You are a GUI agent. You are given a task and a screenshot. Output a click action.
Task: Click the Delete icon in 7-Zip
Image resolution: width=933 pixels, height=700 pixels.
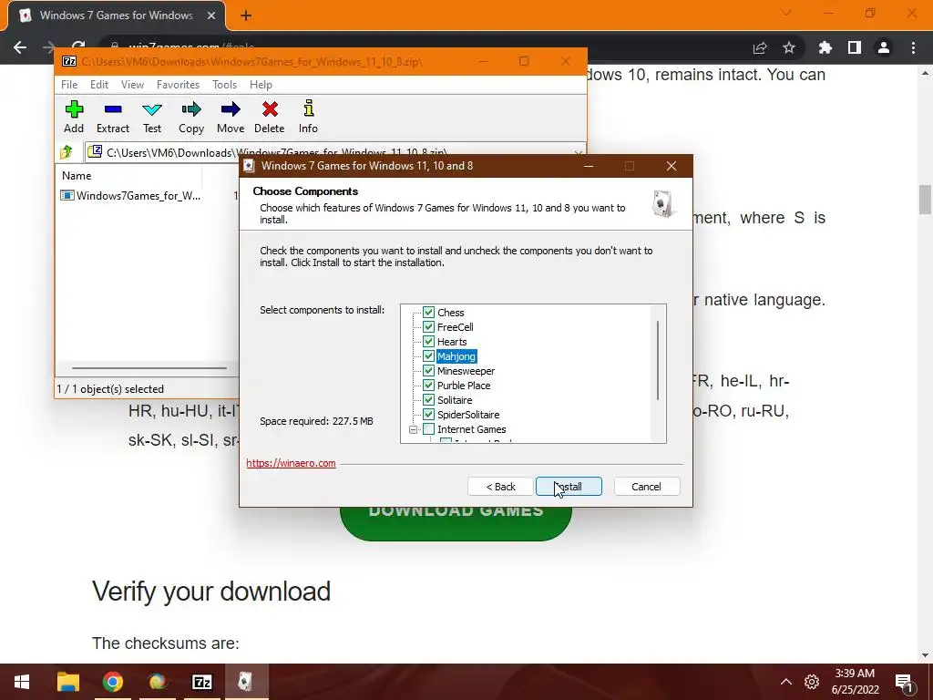[x=270, y=117]
